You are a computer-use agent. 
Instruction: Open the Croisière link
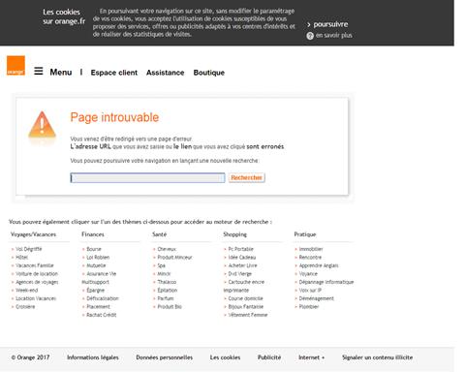click(25, 307)
